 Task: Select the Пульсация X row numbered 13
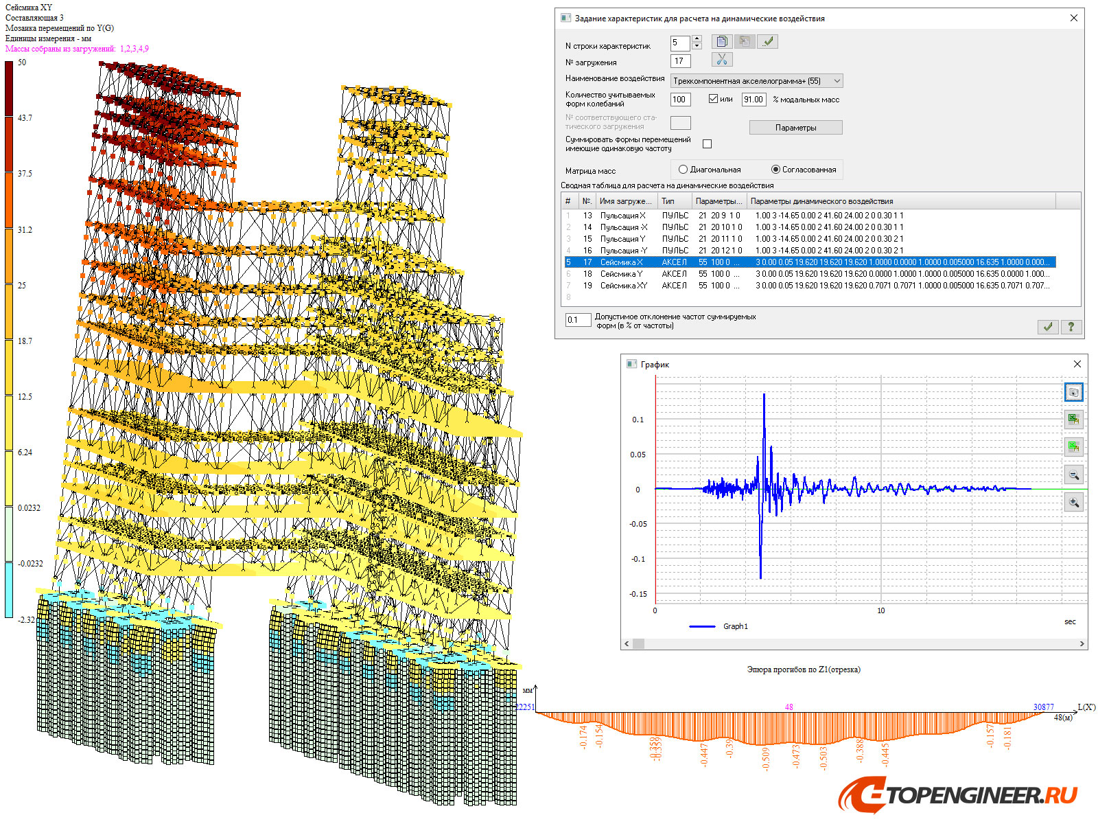810,216
